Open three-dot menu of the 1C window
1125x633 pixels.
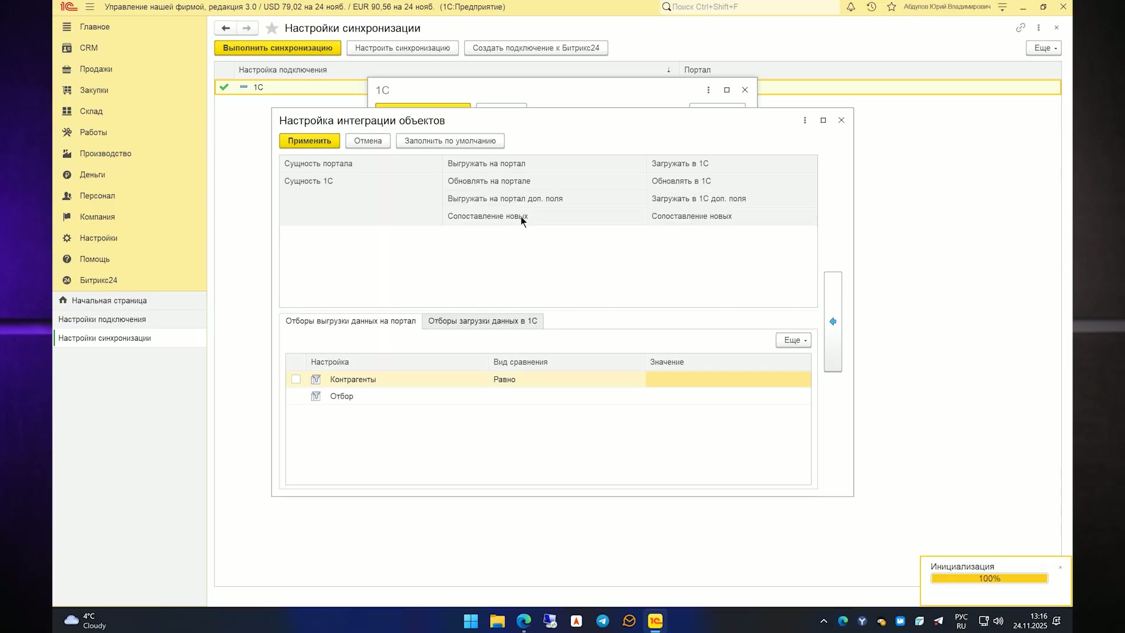click(x=708, y=90)
